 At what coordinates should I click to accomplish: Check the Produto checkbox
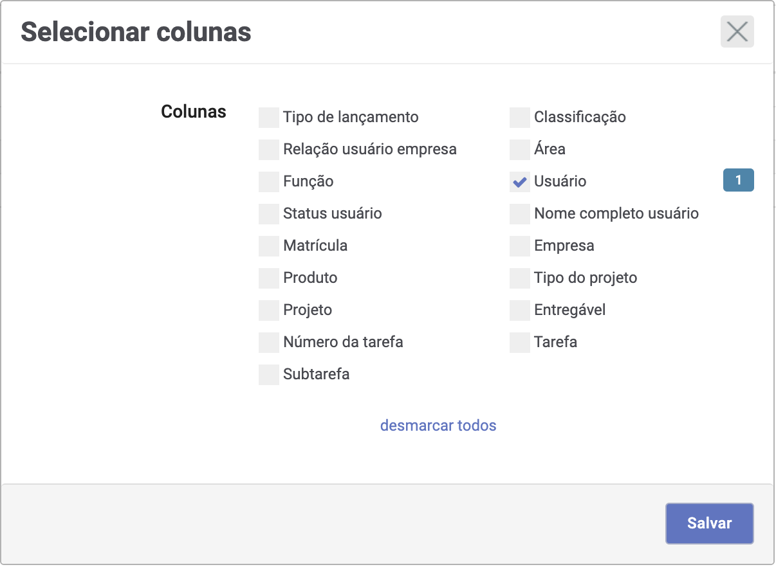click(268, 278)
